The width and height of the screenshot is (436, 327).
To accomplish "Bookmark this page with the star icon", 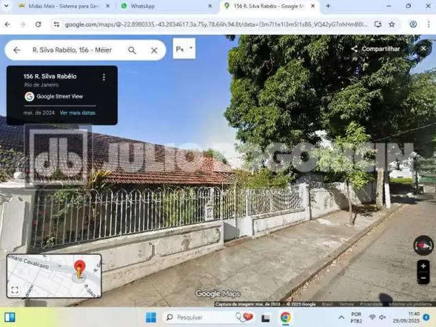I will (x=392, y=25).
